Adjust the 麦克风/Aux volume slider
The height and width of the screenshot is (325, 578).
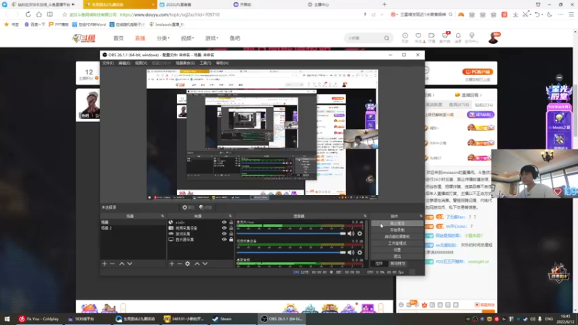(291, 233)
